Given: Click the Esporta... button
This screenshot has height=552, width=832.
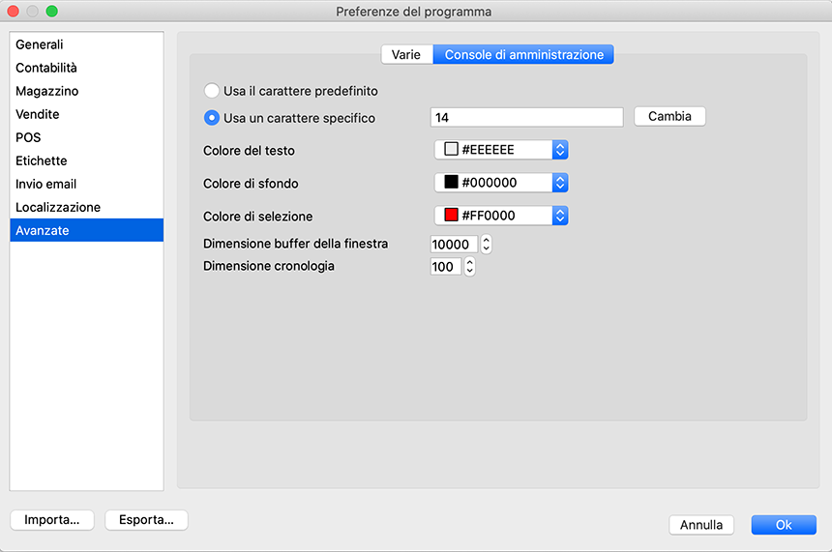Looking at the screenshot, I should click(146, 520).
